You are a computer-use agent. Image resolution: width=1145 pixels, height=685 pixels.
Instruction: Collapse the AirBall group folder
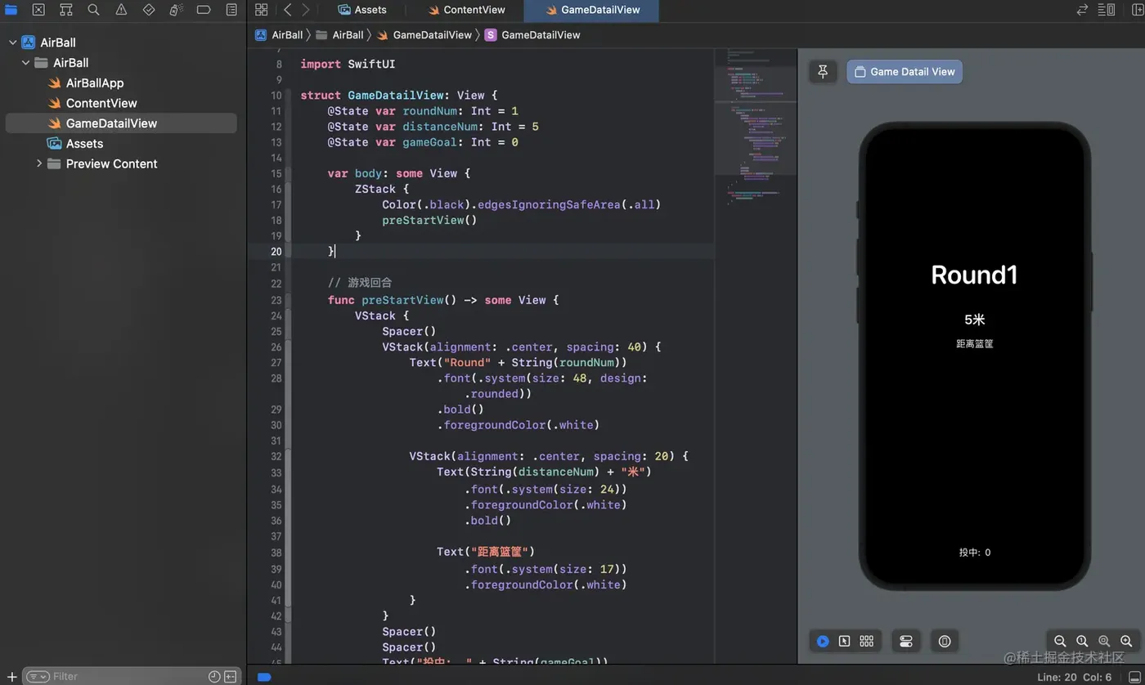click(x=25, y=63)
